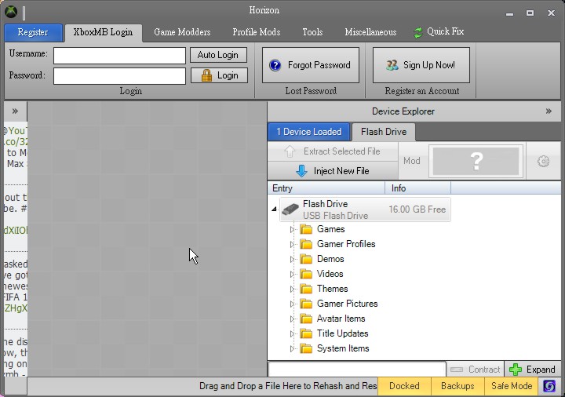Open the gear settings icon in Device Explorer
The height and width of the screenshot is (397, 565).
(x=543, y=161)
